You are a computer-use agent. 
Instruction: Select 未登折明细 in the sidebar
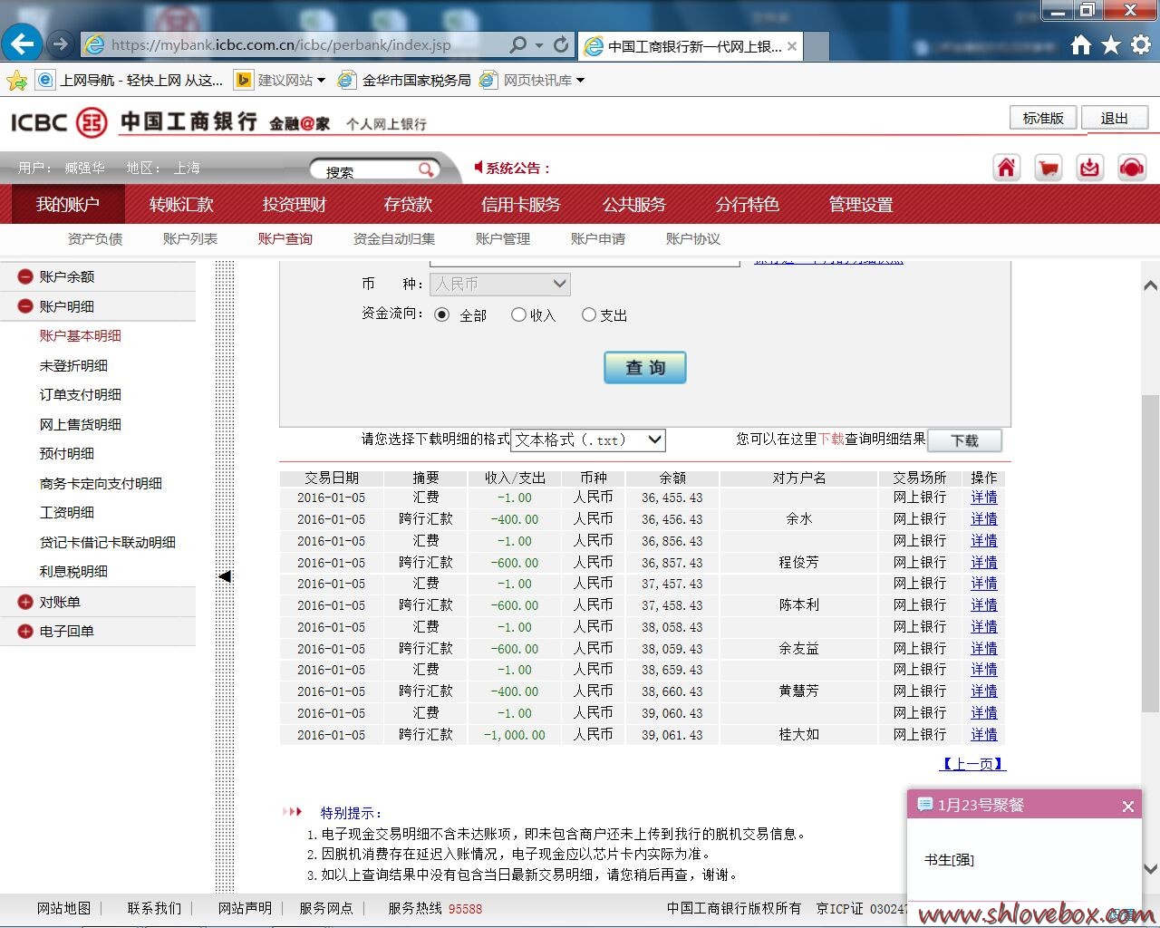(73, 365)
